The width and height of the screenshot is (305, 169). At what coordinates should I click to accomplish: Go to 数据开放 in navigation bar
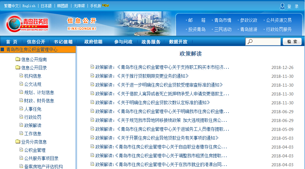(178, 42)
